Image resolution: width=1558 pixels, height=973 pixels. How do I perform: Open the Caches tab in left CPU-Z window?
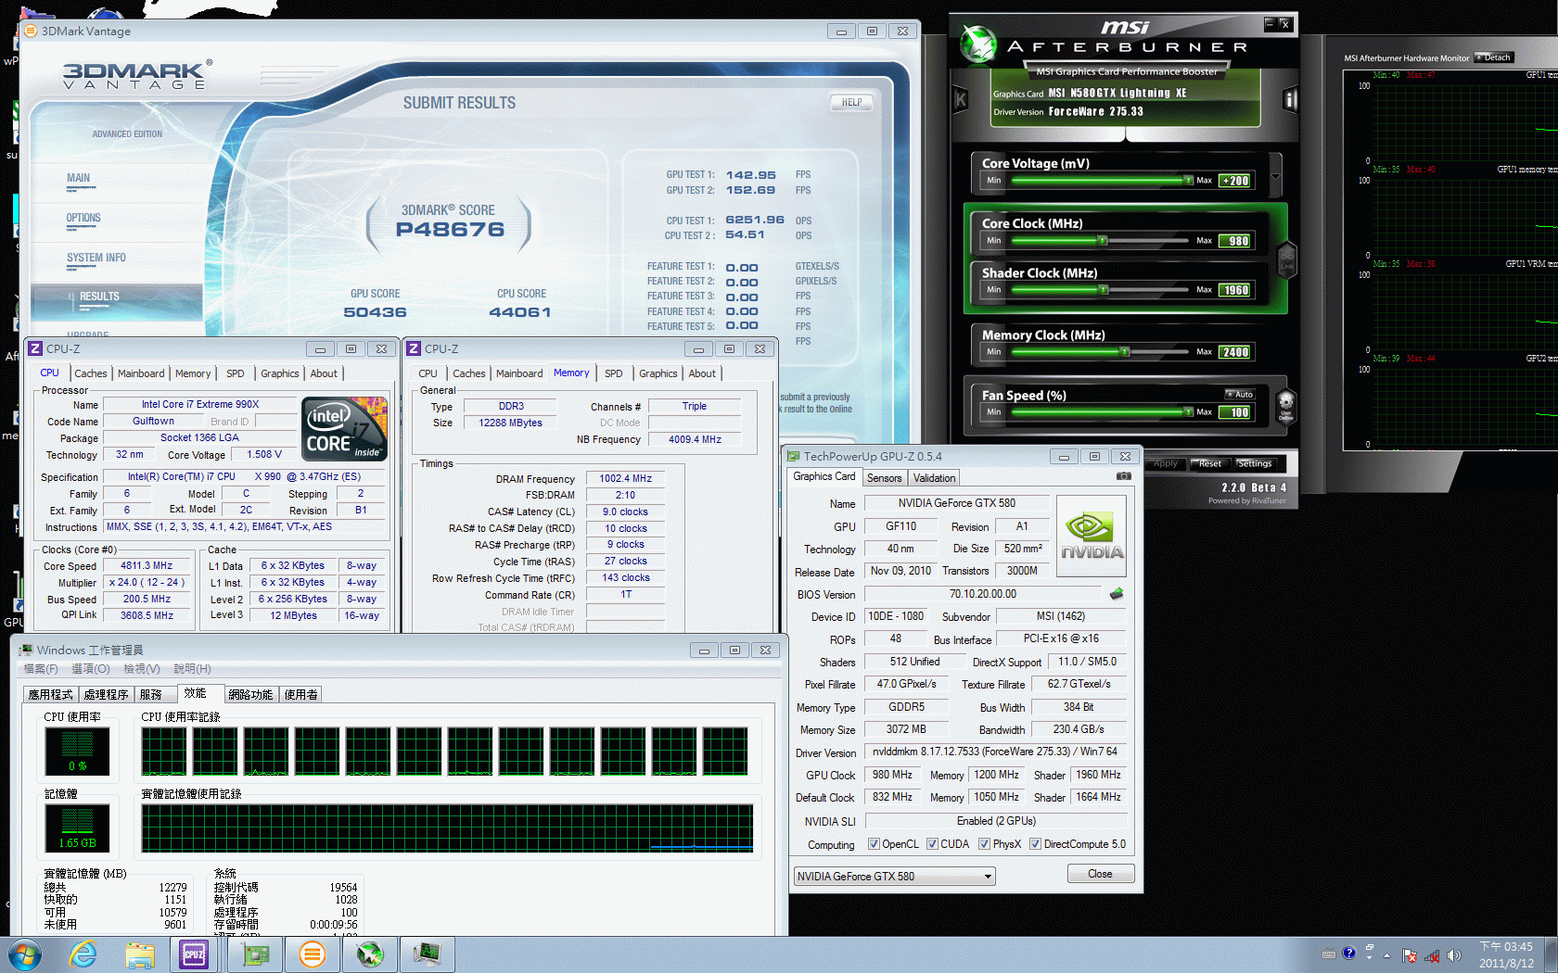(x=91, y=373)
